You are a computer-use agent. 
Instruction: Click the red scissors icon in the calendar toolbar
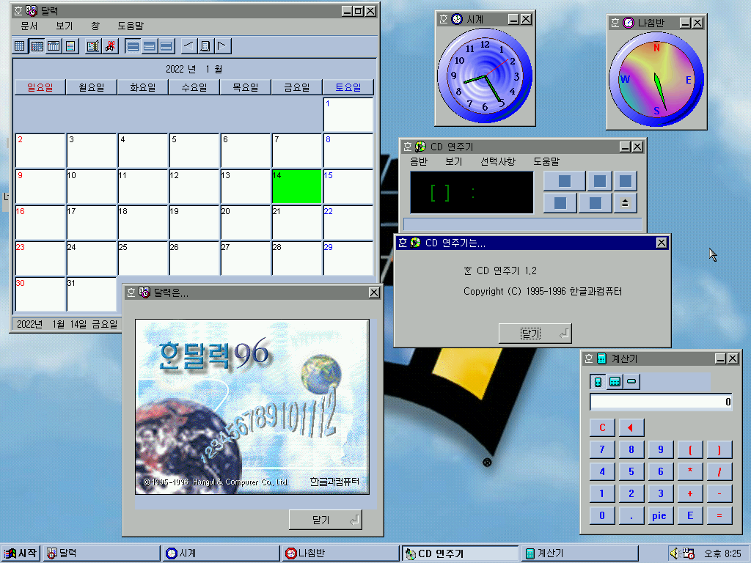click(110, 46)
